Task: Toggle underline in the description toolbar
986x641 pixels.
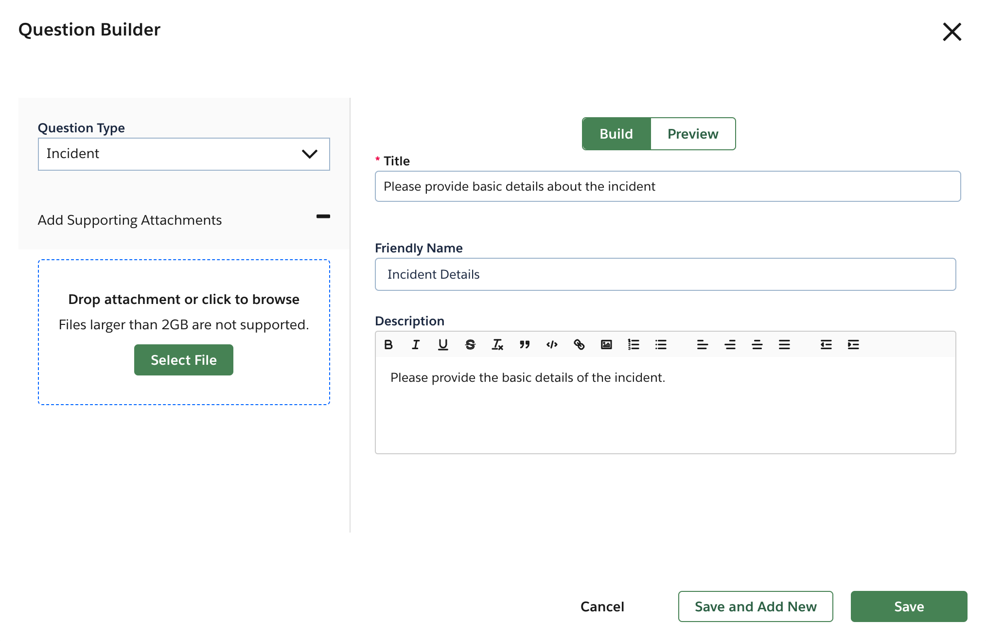Action: [443, 345]
